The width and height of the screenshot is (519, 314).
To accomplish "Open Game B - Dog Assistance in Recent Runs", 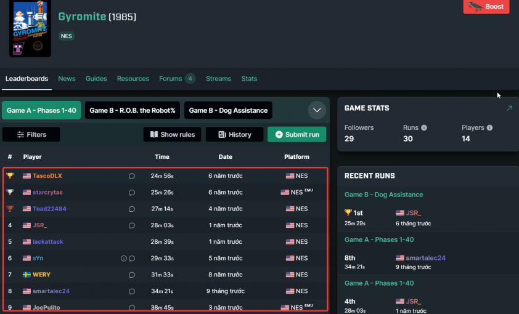I will [x=383, y=195].
